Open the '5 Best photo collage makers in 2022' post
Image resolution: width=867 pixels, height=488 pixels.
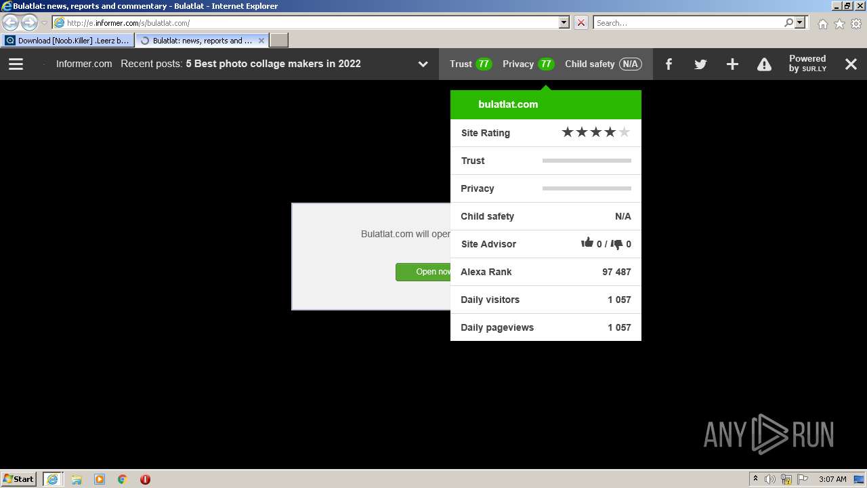(x=273, y=64)
